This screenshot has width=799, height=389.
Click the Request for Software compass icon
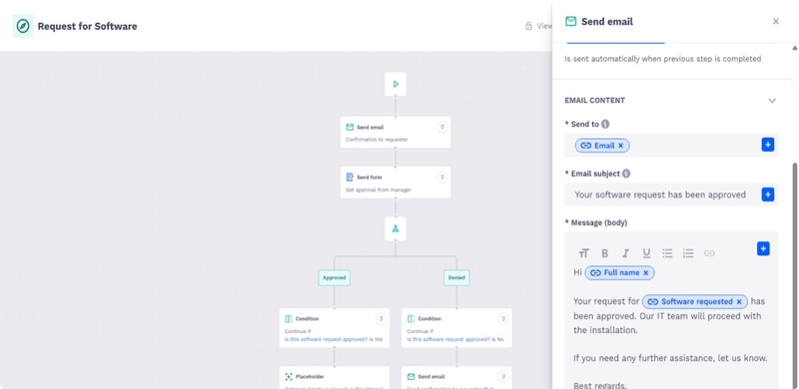point(23,26)
